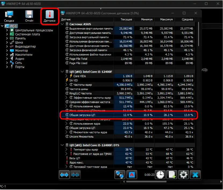Image resolution: width=223 pixels, height=190 pixels.
Task: Collapse the Система: ASUS sensor group
Action: point(62,24)
